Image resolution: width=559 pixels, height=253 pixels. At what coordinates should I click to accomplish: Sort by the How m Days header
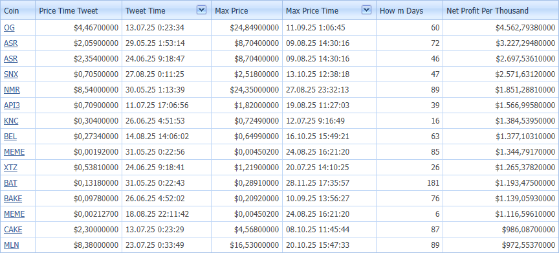tap(410, 10)
